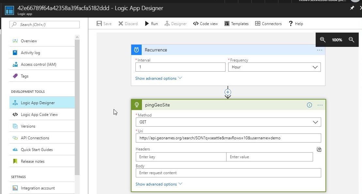Click the Connectors toolbar button
Image resolution: width=362 pixels, height=194 pixels.
268,24
